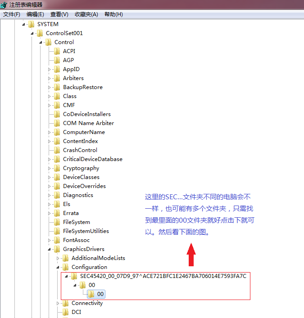304x318 pixels.
Task: Select the innermost selected 00 folder icon
Action: pyautogui.click(x=91, y=294)
